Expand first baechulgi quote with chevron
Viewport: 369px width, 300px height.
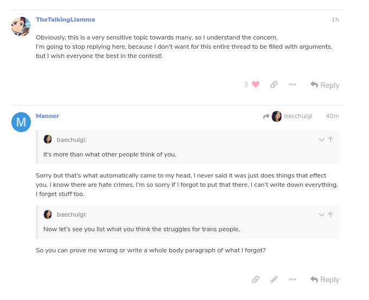[x=321, y=140]
